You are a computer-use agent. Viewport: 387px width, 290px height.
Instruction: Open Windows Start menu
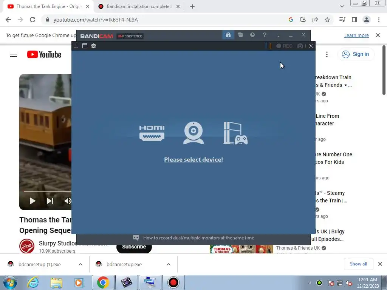(x=10, y=282)
